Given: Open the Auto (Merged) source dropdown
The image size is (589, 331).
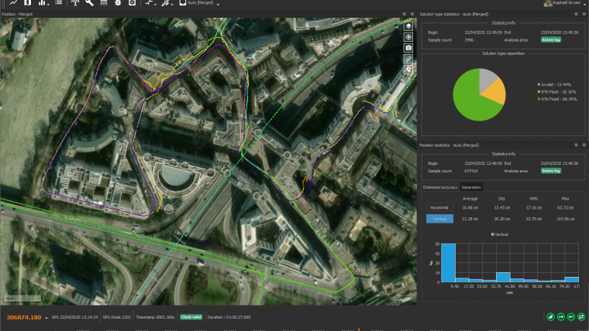Looking at the screenshot, I should pyautogui.click(x=199, y=3).
